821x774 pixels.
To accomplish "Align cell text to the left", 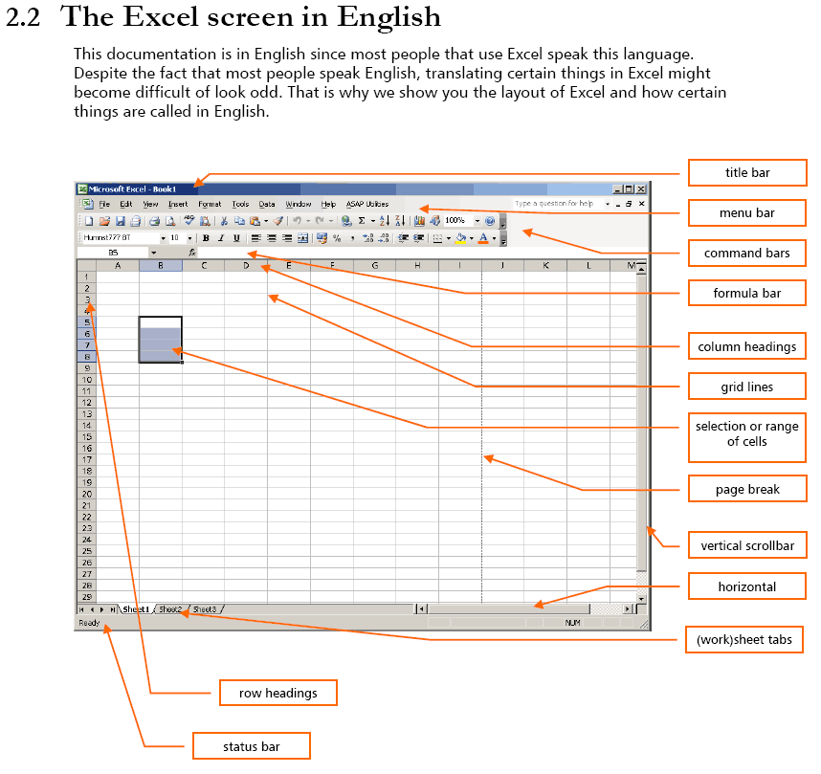I will coord(255,238).
